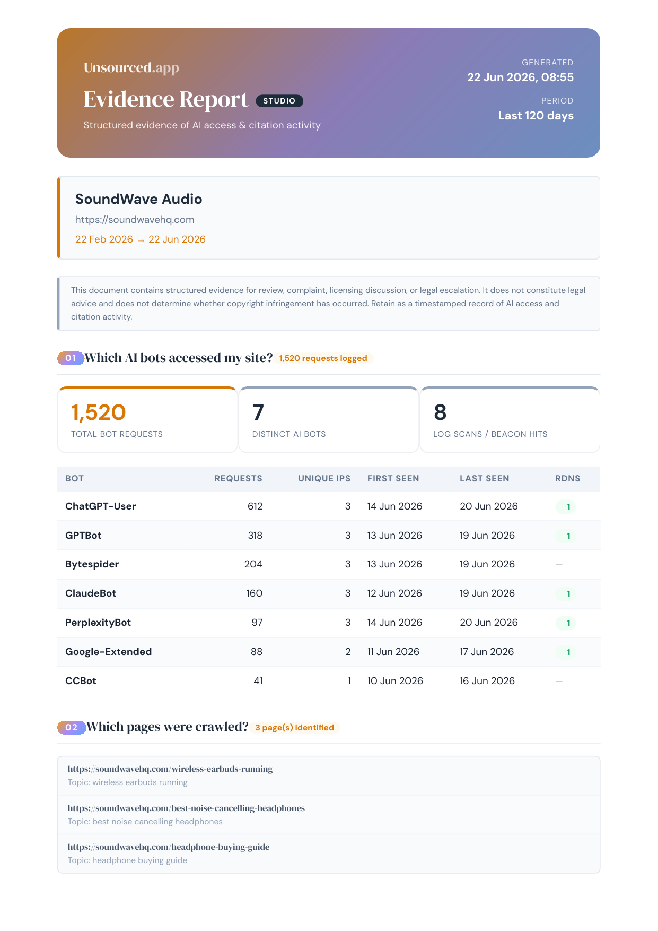Screen dimensions: 658x931
Task: Click ChatGPT-User's green RDNS badge
Action: [x=566, y=507]
